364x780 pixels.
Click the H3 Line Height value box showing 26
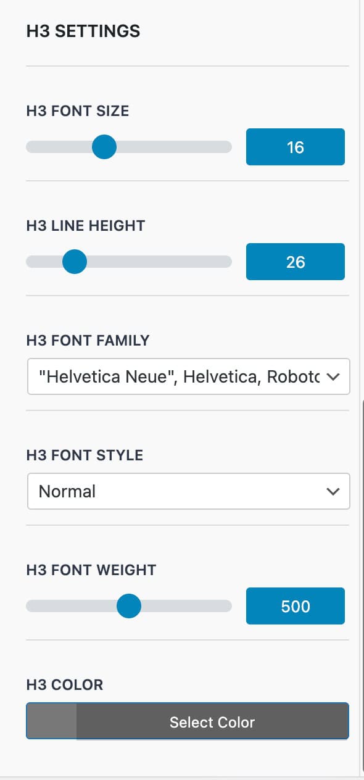(x=295, y=262)
